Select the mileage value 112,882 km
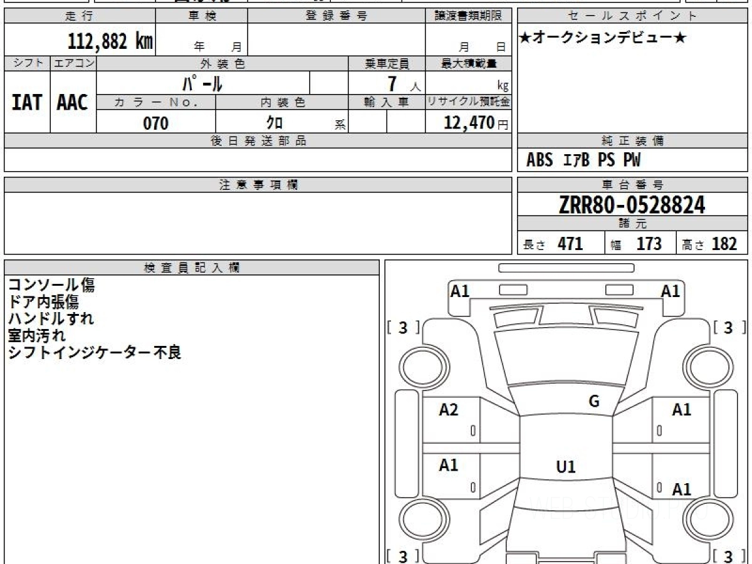This screenshot has width=752, height=564. coord(110,41)
